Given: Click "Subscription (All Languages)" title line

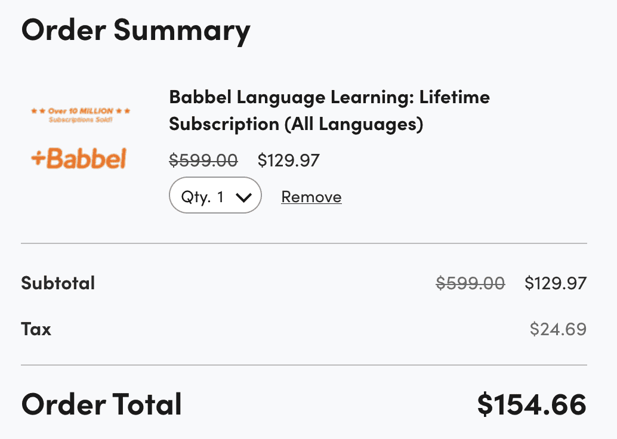Looking at the screenshot, I should [296, 124].
